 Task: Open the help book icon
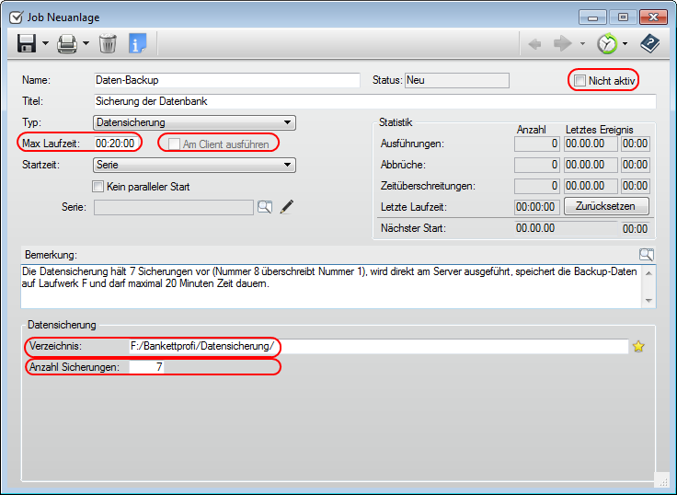coord(650,43)
